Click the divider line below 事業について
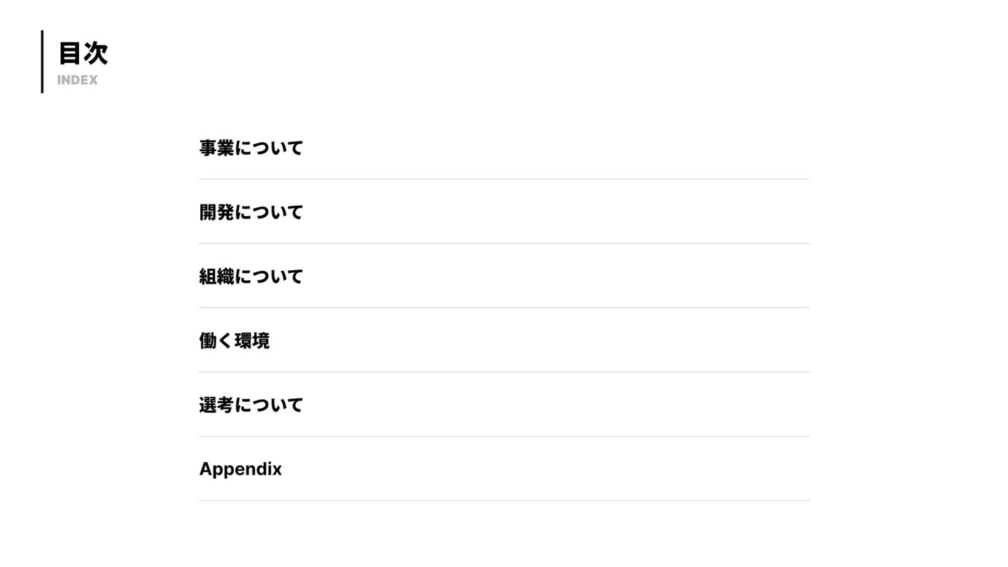1008x567 pixels. 504,179
